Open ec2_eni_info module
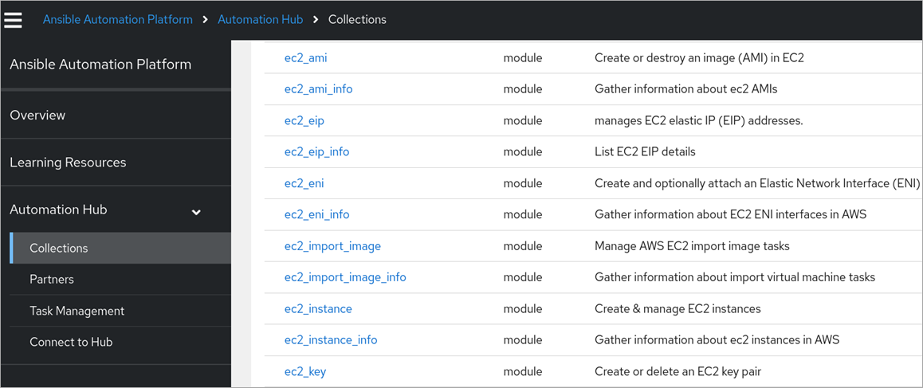This screenshot has width=923, height=388. 316,214
